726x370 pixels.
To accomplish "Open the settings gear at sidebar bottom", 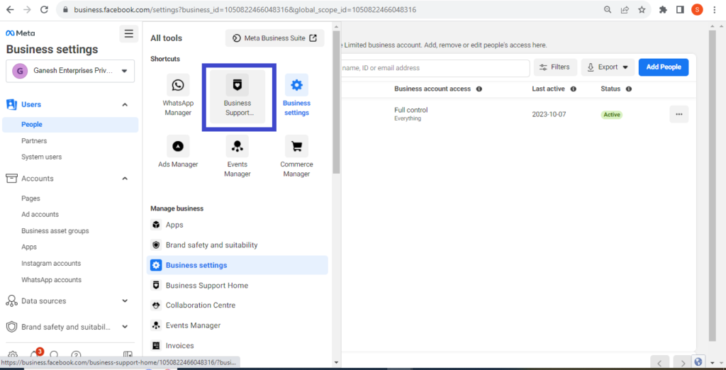I will pyautogui.click(x=13, y=355).
